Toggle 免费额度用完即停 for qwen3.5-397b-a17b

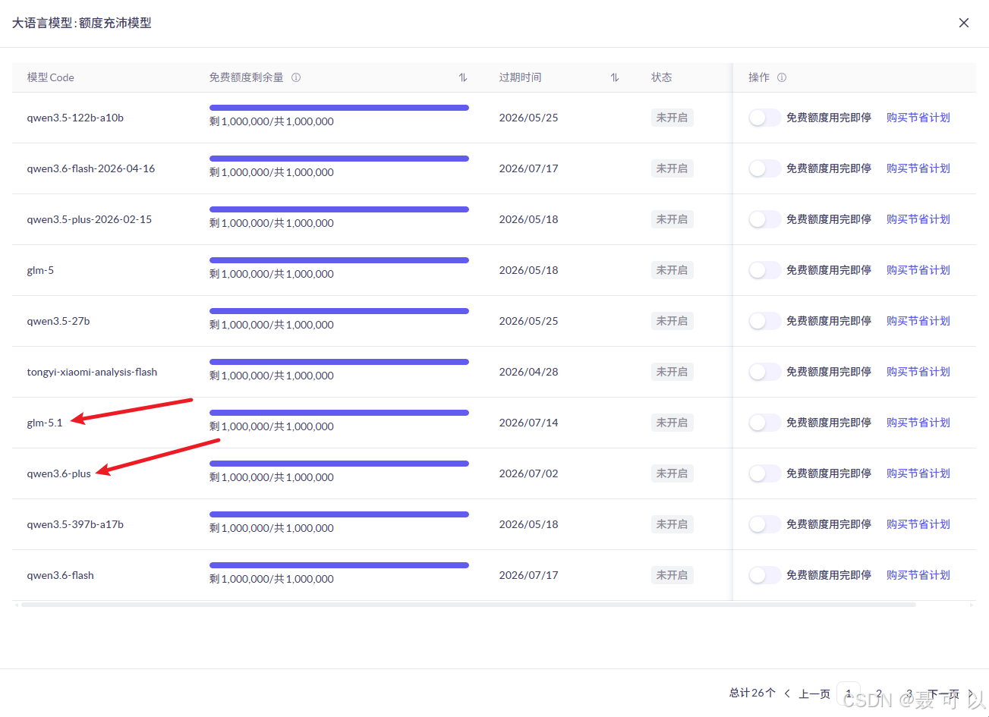pos(764,524)
